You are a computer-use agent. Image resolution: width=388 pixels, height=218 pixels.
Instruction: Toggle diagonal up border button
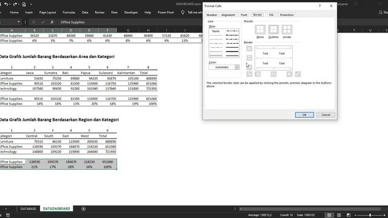(x=249, y=74)
